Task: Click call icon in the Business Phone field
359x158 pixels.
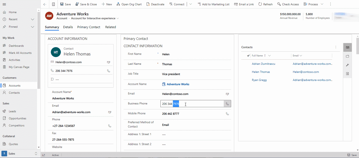Action: tap(227, 104)
